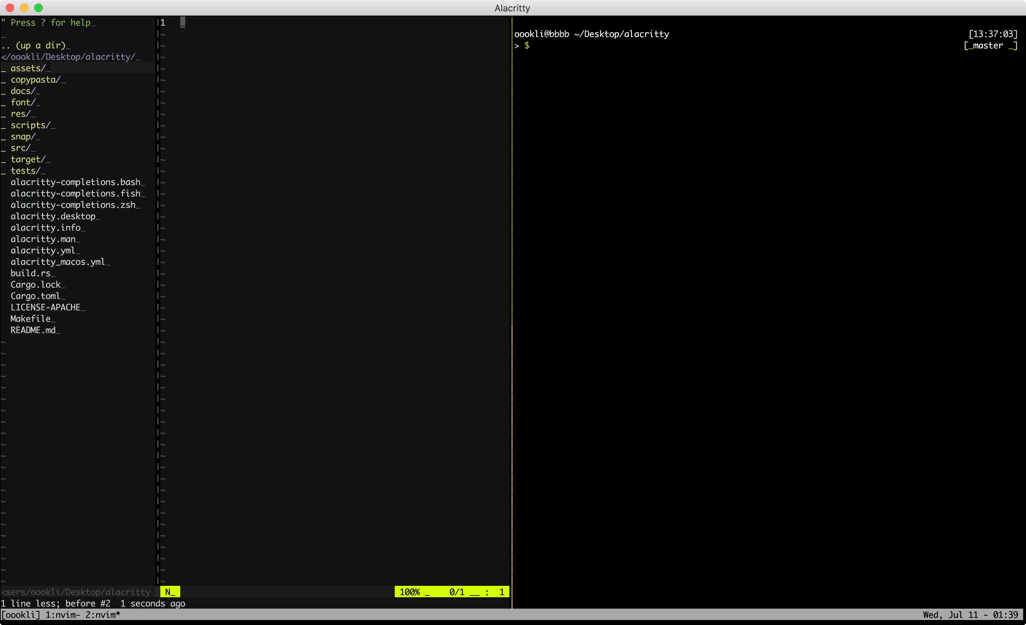This screenshot has width=1026, height=625.
Task: Open alacritty.yml from the tree
Action: [x=44, y=250]
